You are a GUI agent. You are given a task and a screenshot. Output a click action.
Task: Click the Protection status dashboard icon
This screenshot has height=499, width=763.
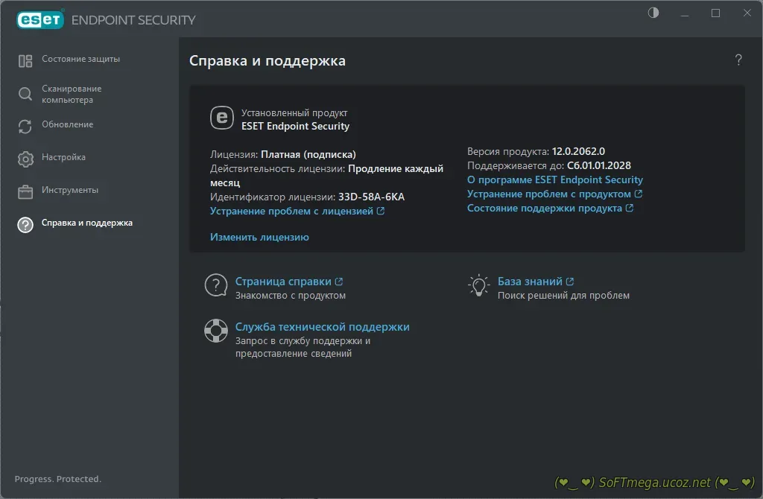point(25,61)
